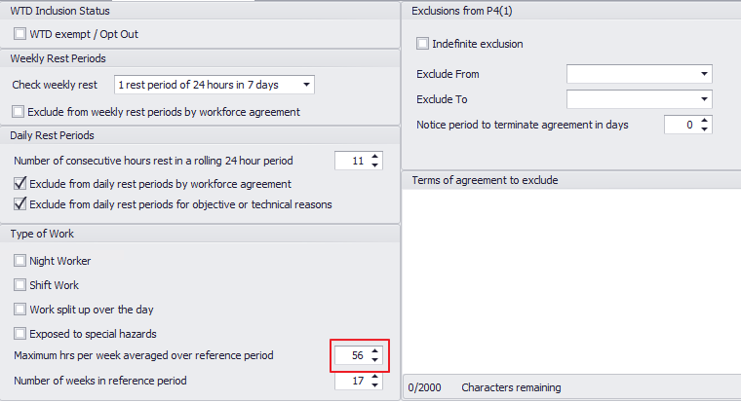Enable WTD exempt / Opt Out checkbox

point(21,34)
